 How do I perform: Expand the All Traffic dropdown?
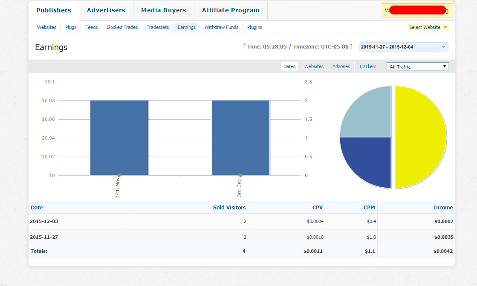(417, 66)
